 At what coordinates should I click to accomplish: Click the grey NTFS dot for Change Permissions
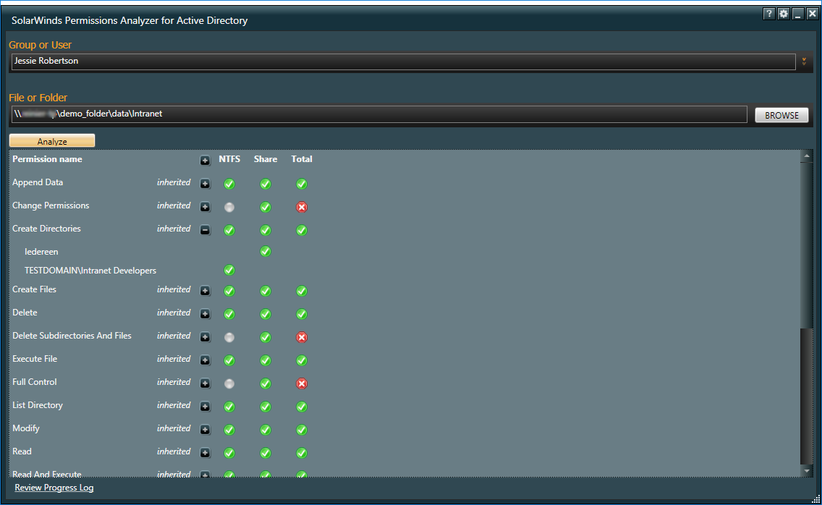point(229,207)
